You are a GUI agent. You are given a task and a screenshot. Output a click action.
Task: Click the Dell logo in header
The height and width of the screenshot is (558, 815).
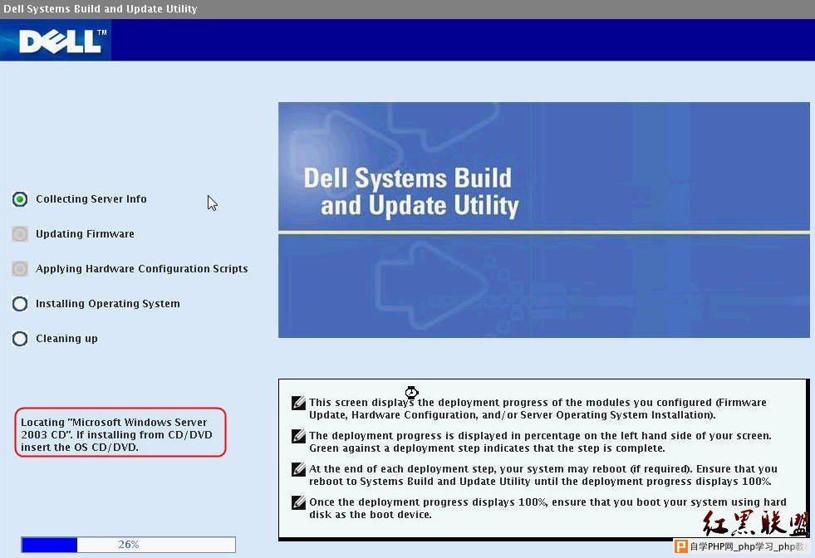coord(61,41)
